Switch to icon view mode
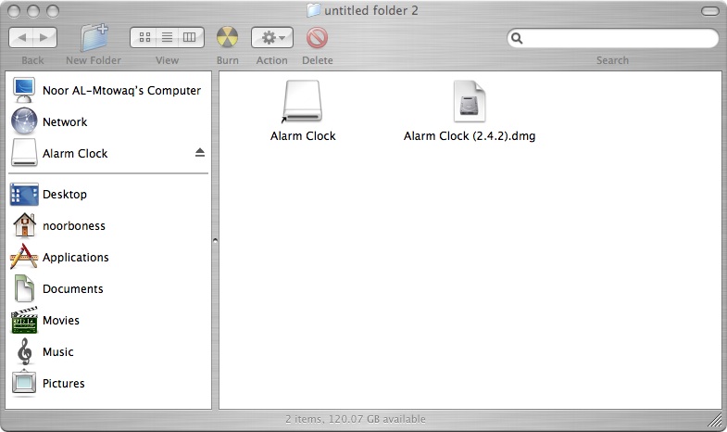 click(144, 38)
